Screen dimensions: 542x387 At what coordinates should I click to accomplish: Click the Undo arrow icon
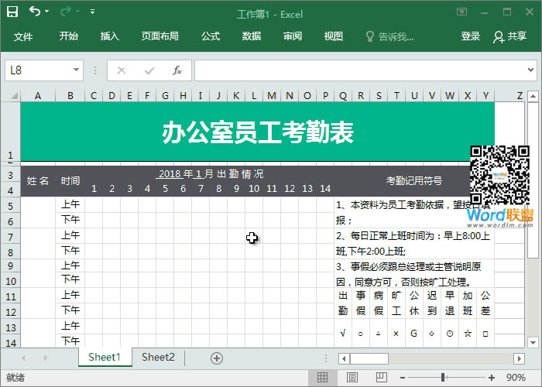pos(35,12)
